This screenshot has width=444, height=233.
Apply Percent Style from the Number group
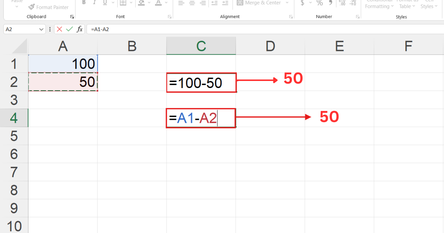(x=320, y=3)
